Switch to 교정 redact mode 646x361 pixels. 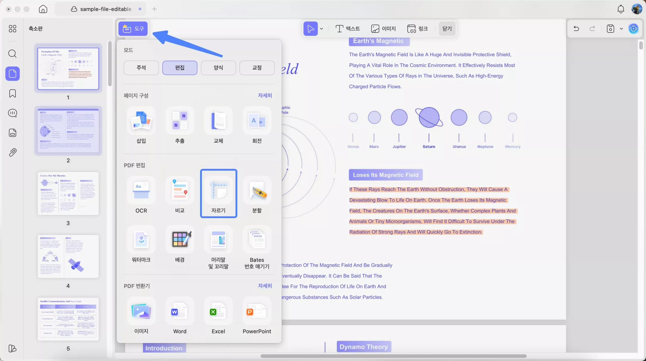pos(257,68)
